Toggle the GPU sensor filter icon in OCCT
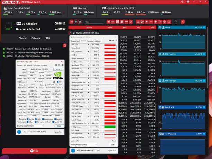The height and width of the screenshot is (159, 212). (x=113, y=22)
